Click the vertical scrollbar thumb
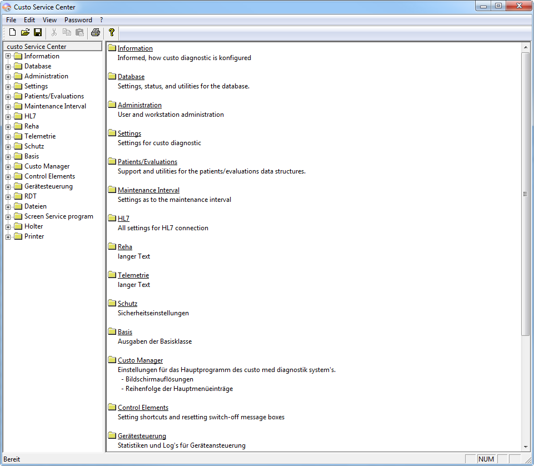The image size is (534, 466). click(x=526, y=194)
